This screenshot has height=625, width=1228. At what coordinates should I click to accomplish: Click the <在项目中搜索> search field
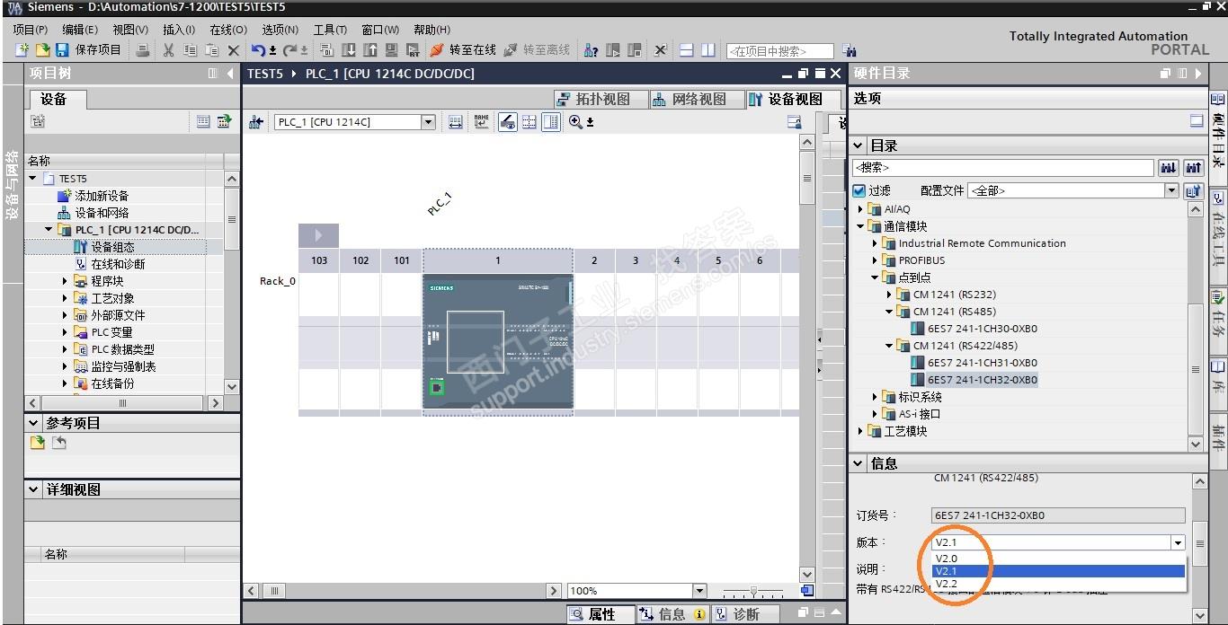point(779,51)
